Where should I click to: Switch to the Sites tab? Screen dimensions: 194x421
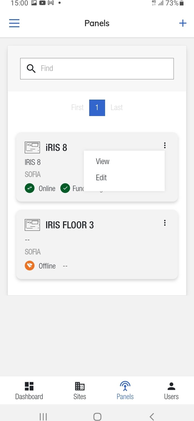(x=80, y=391)
